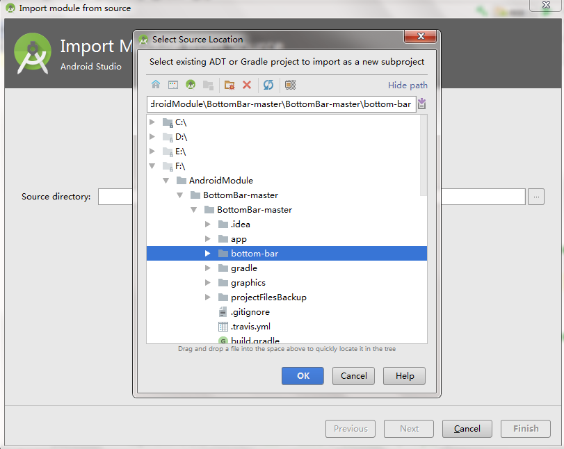
Task: Click the Previous wizard button
Action: pyautogui.click(x=351, y=429)
